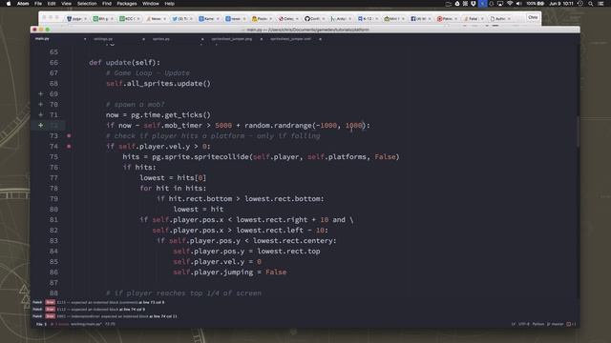Click the LF line ending selector
This screenshot has width=611, height=343.
514,324
